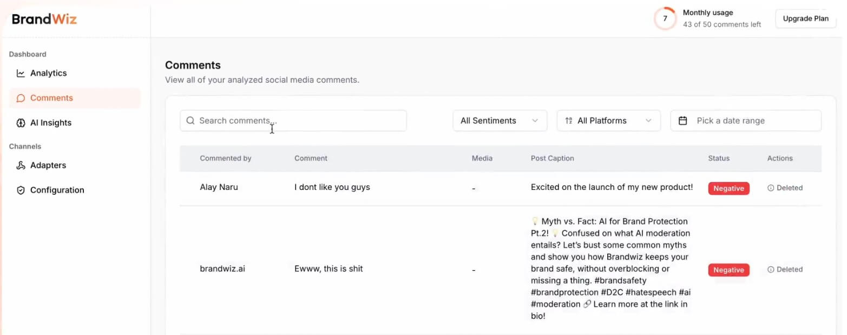This screenshot has width=847, height=335.
Task: Click the Myth vs. Fact post caption
Action: (611, 268)
